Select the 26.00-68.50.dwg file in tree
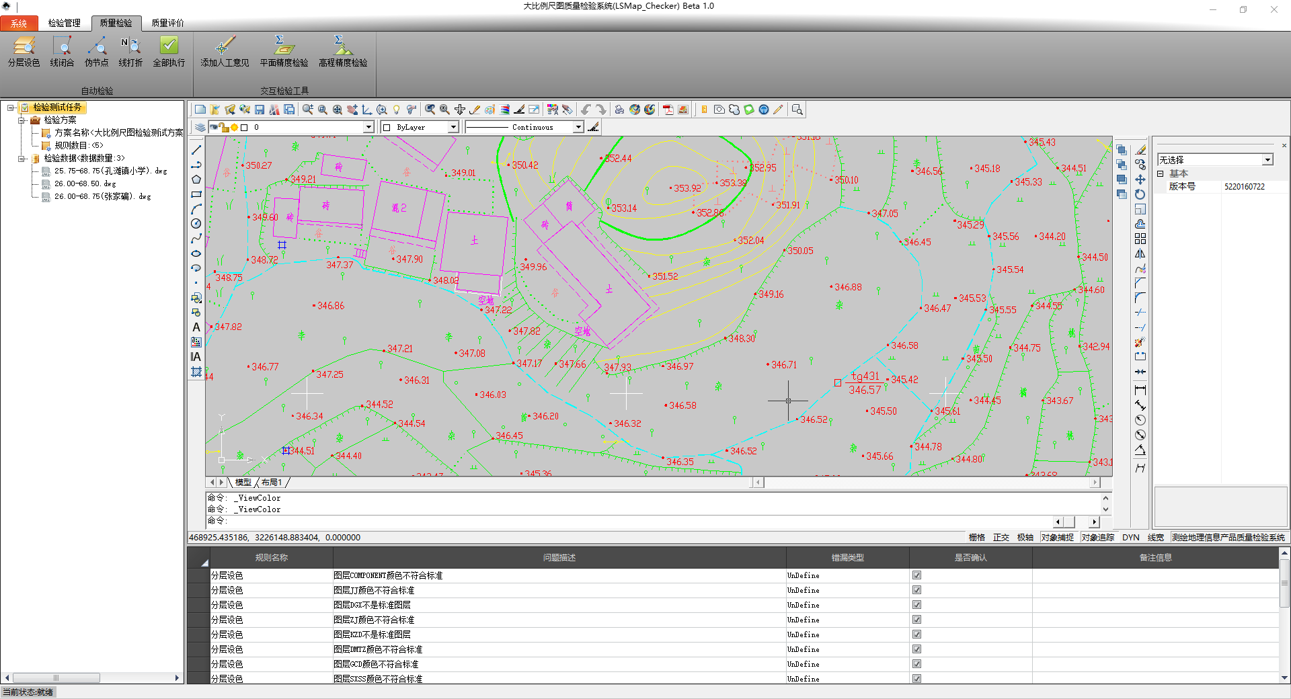Image resolution: width=1291 pixels, height=699 pixels. (x=85, y=183)
